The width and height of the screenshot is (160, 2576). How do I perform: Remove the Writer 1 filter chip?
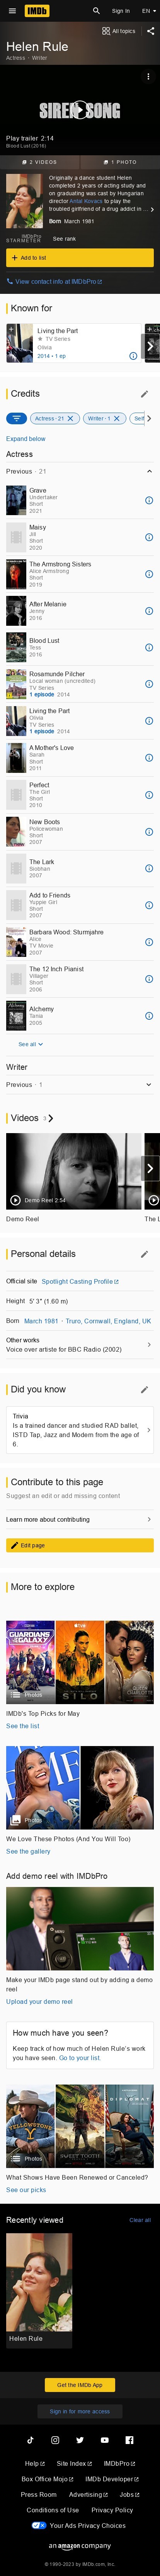pyautogui.click(x=117, y=419)
